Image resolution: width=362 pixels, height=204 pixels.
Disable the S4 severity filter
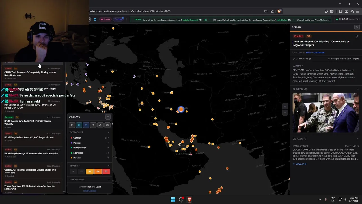point(98,171)
